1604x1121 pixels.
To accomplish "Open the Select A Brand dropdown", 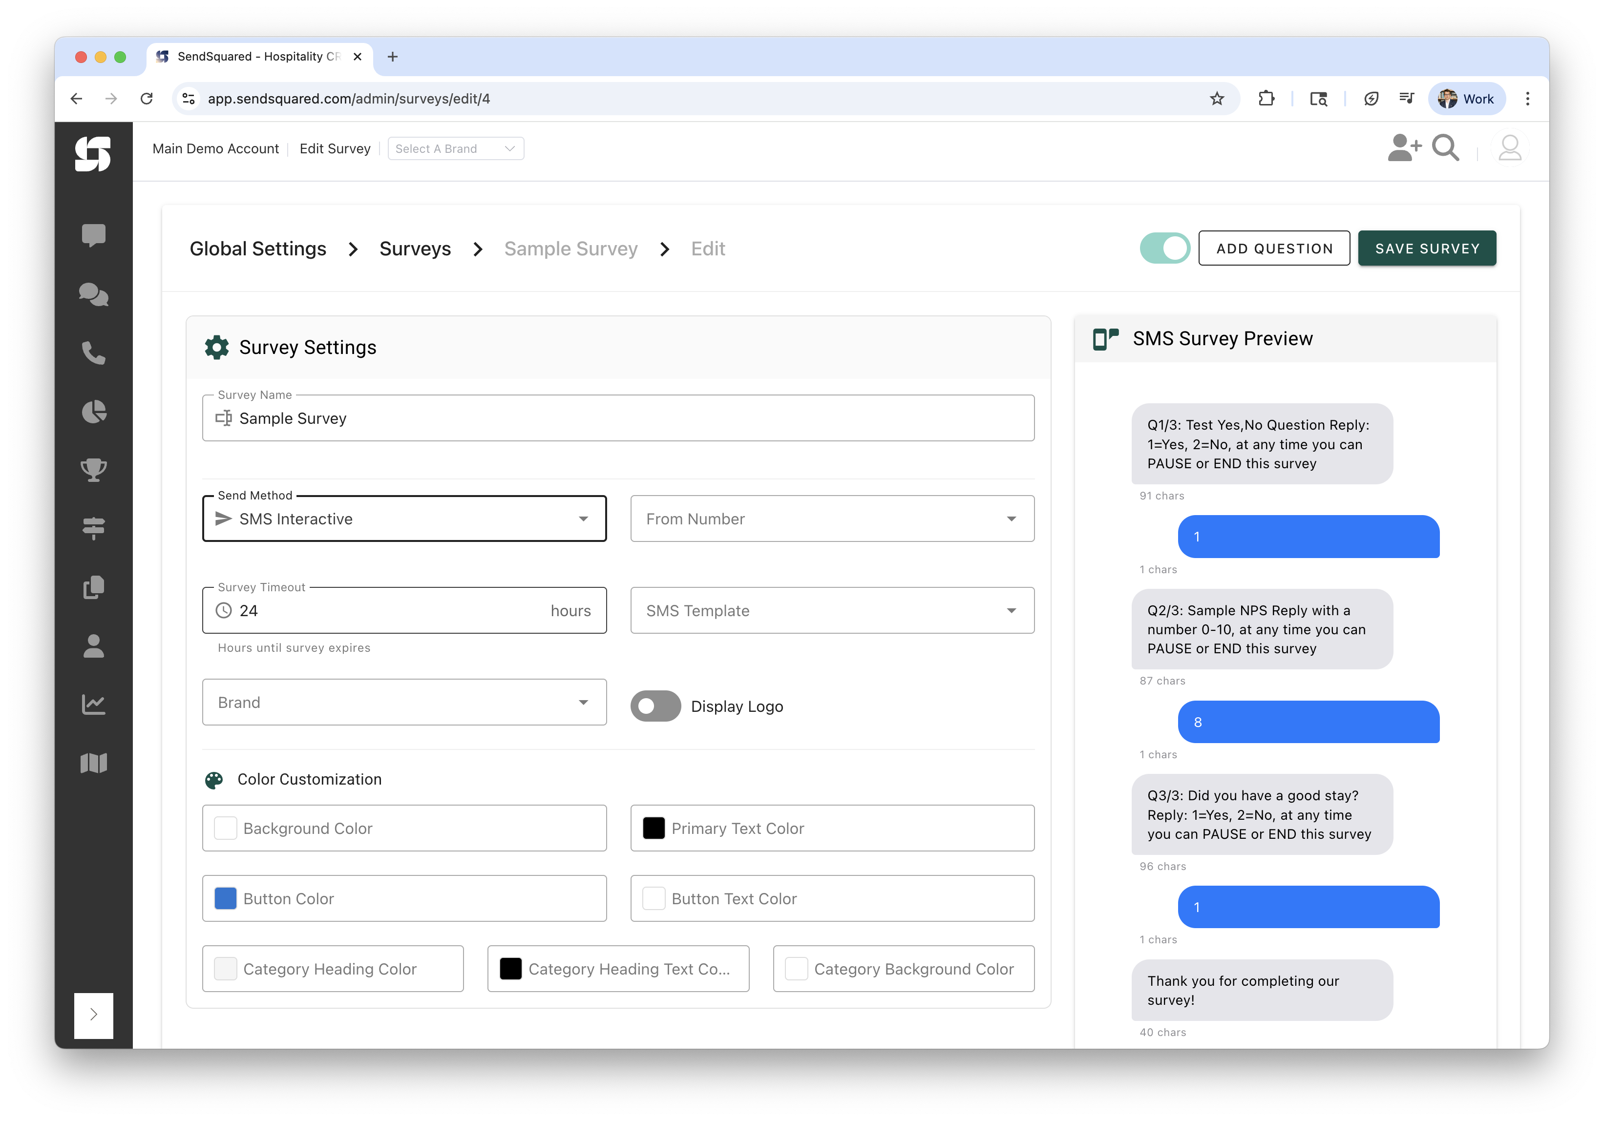I will coord(455,148).
